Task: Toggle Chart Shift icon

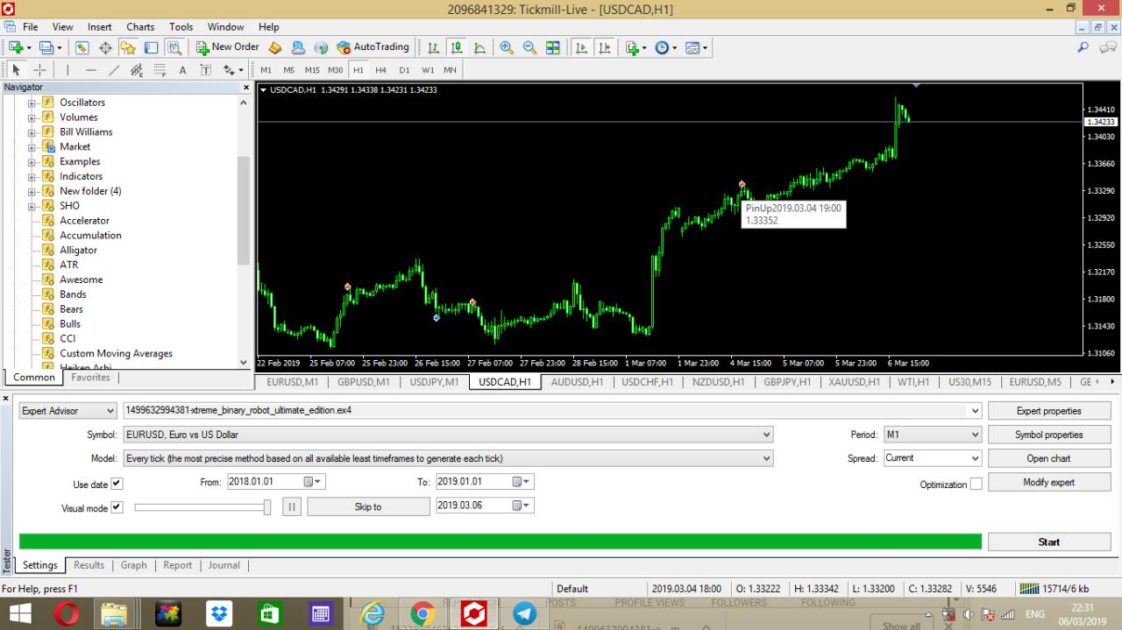Action: [x=604, y=47]
